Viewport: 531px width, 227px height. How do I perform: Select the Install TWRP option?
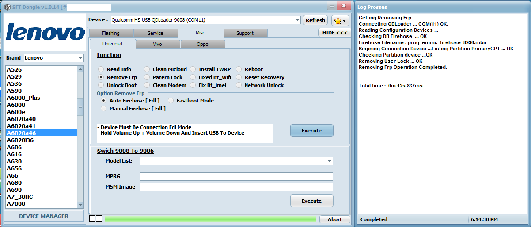[193, 69]
